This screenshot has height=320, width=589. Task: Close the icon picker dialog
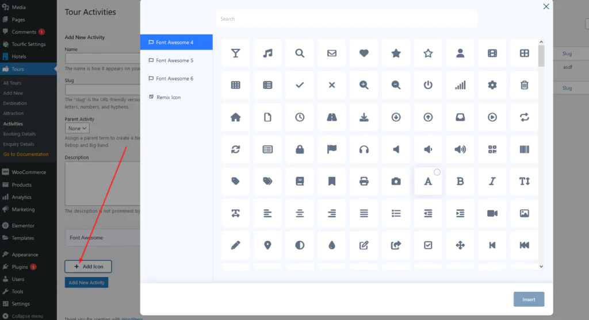point(546,6)
